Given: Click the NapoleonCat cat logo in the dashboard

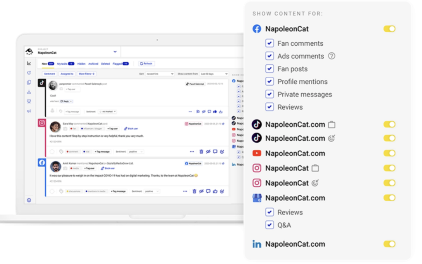Looking at the screenshot, I should [x=29, y=52].
